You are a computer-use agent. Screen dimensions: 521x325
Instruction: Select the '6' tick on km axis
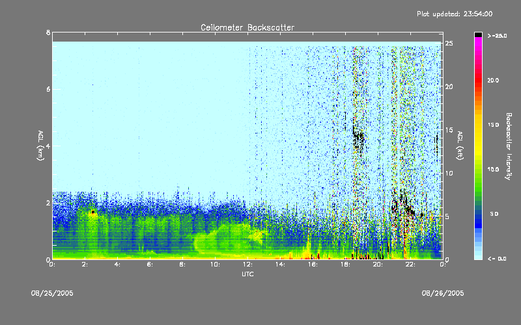[x=48, y=89]
